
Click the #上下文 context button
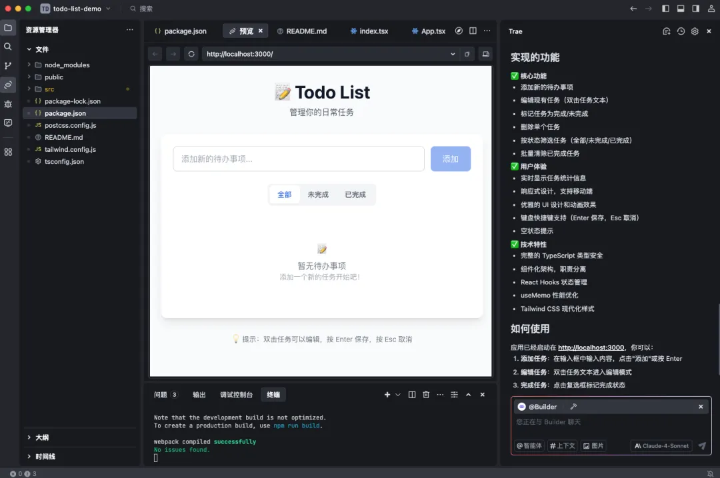(x=562, y=445)
